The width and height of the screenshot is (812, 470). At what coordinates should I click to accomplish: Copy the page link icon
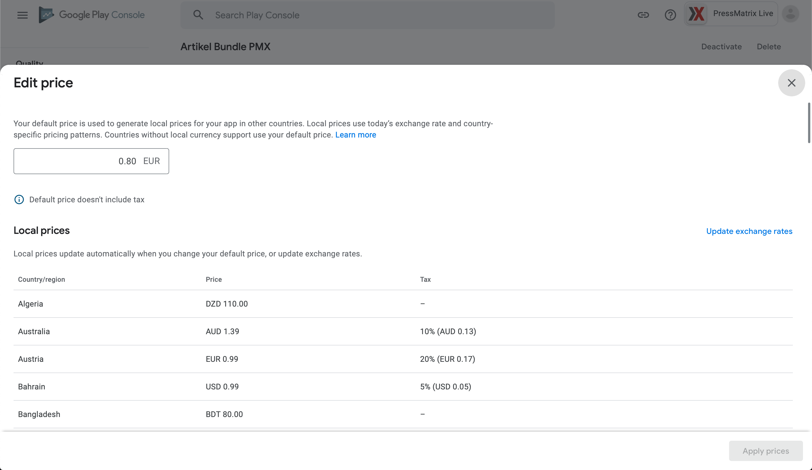tap(643, 15)
